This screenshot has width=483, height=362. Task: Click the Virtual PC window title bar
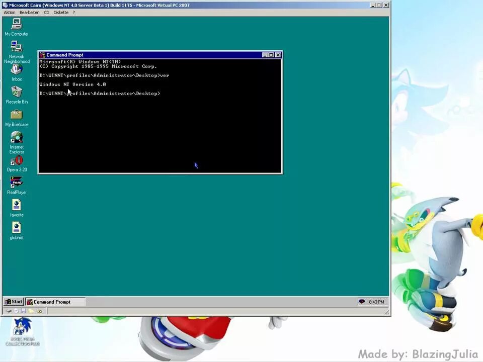pos(196,5)
